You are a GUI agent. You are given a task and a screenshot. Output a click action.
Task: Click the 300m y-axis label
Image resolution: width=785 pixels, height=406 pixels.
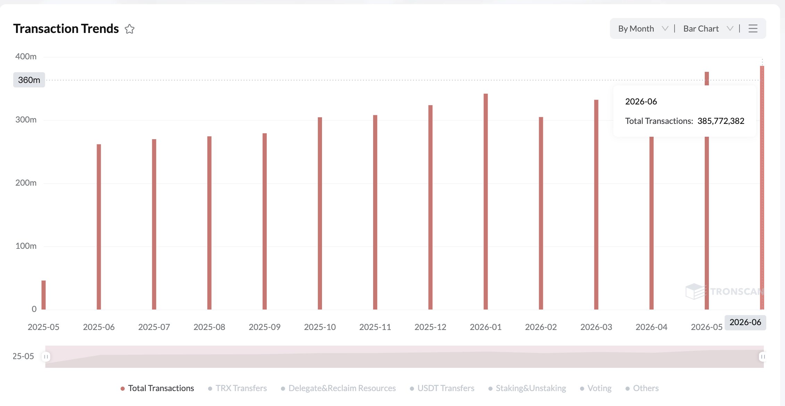point(26,120)
